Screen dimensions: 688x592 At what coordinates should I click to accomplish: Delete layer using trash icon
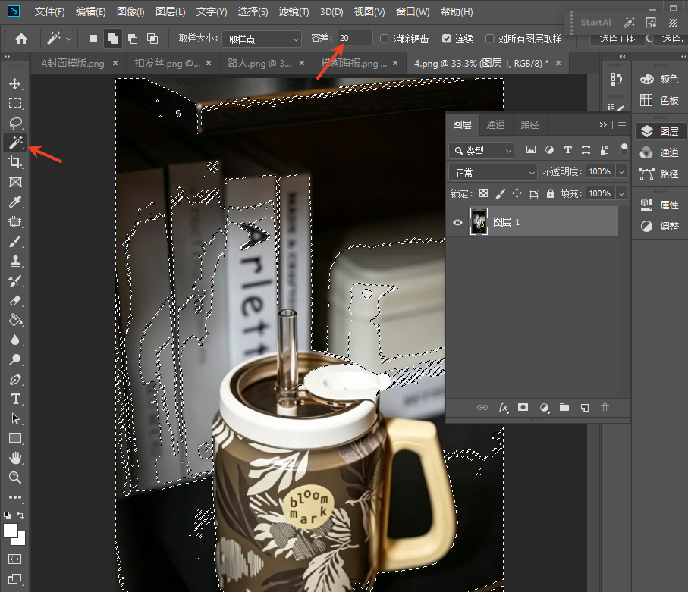(605, 408)
